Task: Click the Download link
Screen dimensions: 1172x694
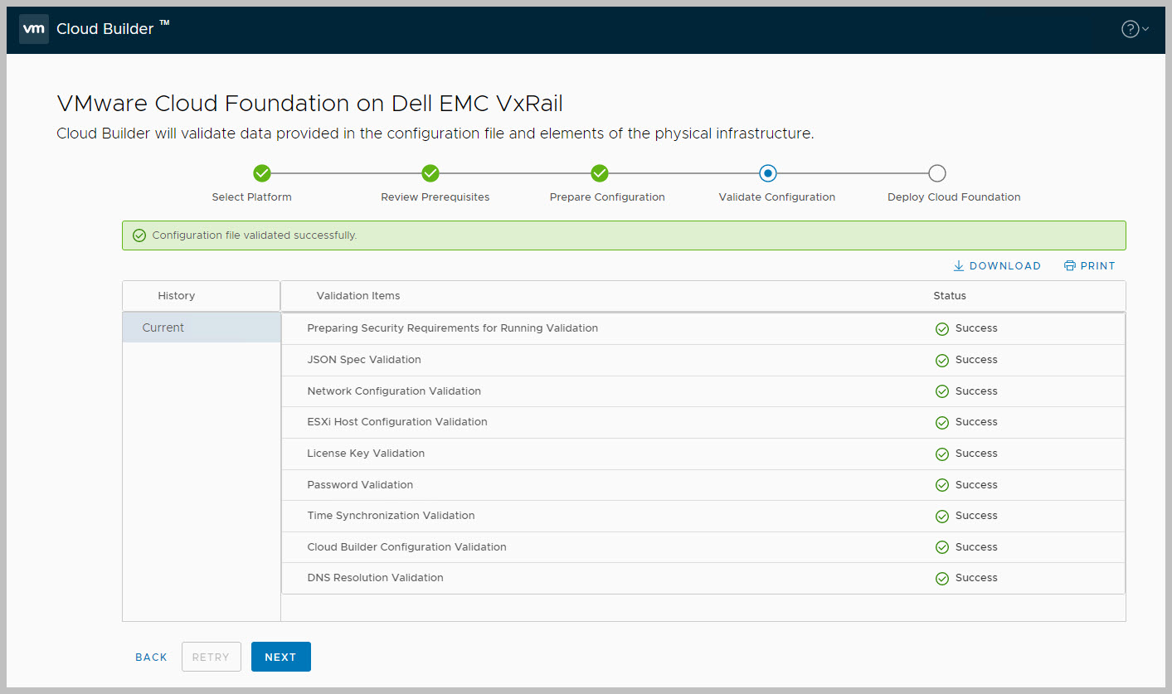Action: [997, 266]
